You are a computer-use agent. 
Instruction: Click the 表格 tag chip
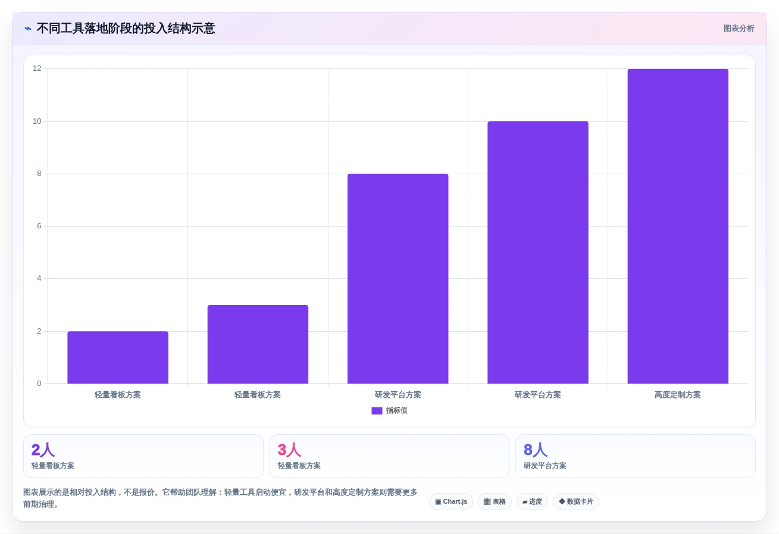click(495, 502)
